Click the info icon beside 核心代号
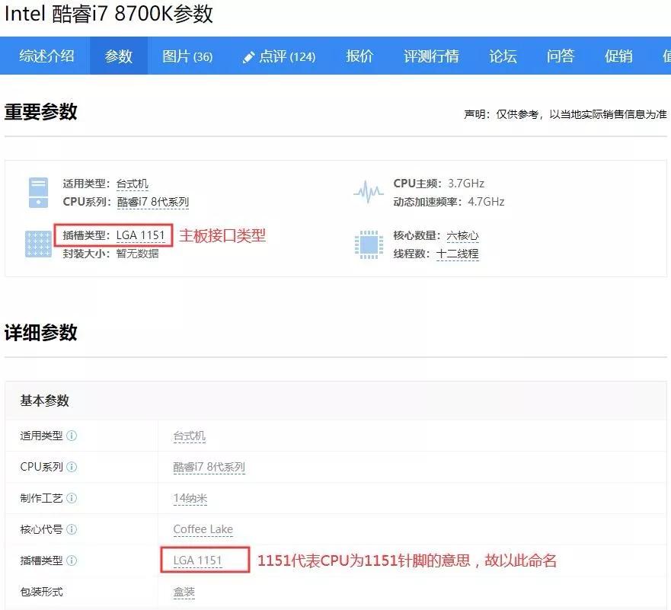This screenshot has width=671, height=610. pyautogui.click(x=72, y=529)
